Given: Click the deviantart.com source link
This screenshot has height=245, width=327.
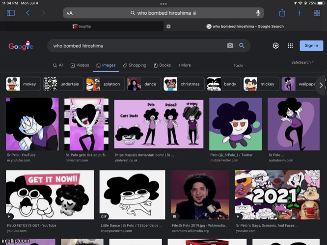Looking at the screenshot, I should 77,160.
